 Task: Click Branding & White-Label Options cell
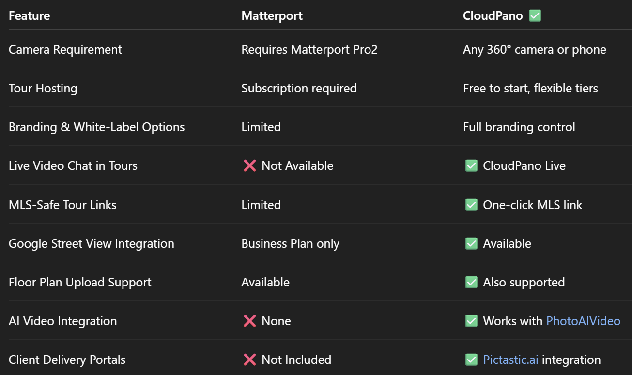pyautogui.click(x=97, y=127)
